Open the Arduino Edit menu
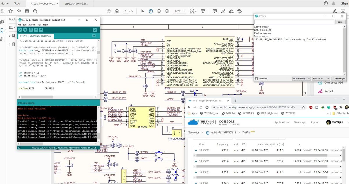The width and height of the screenshot is (349, 184). tap(25, 25)
